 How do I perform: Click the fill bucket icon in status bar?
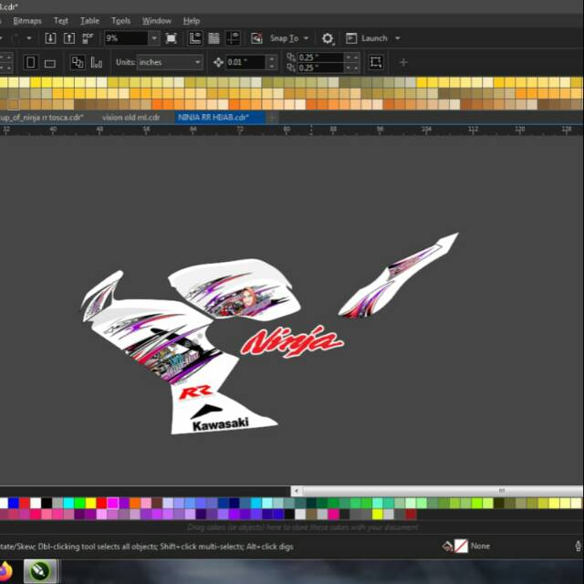point(447,547)
